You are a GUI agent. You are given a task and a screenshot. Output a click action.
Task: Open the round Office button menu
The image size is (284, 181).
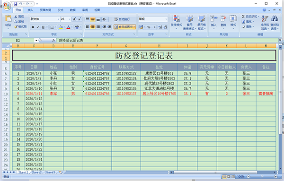point(7,6)
